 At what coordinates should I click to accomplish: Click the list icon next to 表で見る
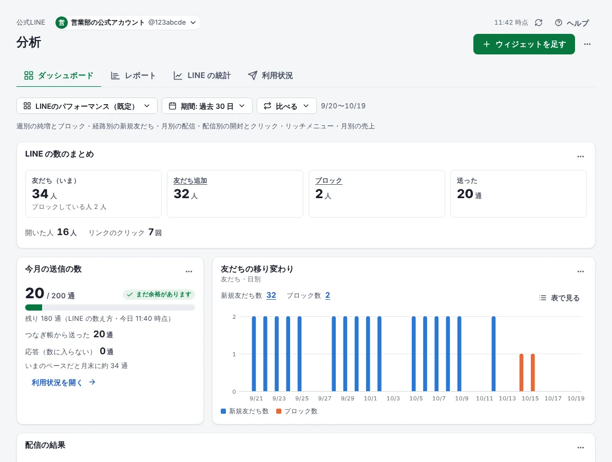tap(543, 298)
